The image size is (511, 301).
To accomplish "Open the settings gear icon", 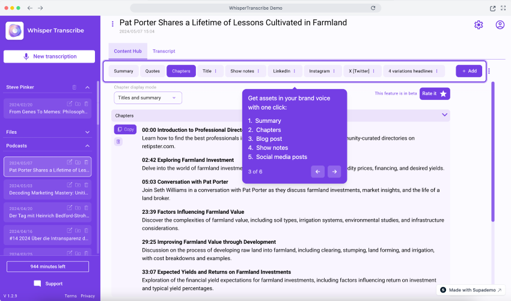I will pyautogui.click(x=479, y=25).
